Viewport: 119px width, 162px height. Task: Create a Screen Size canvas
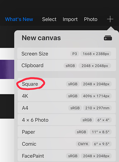67,54
